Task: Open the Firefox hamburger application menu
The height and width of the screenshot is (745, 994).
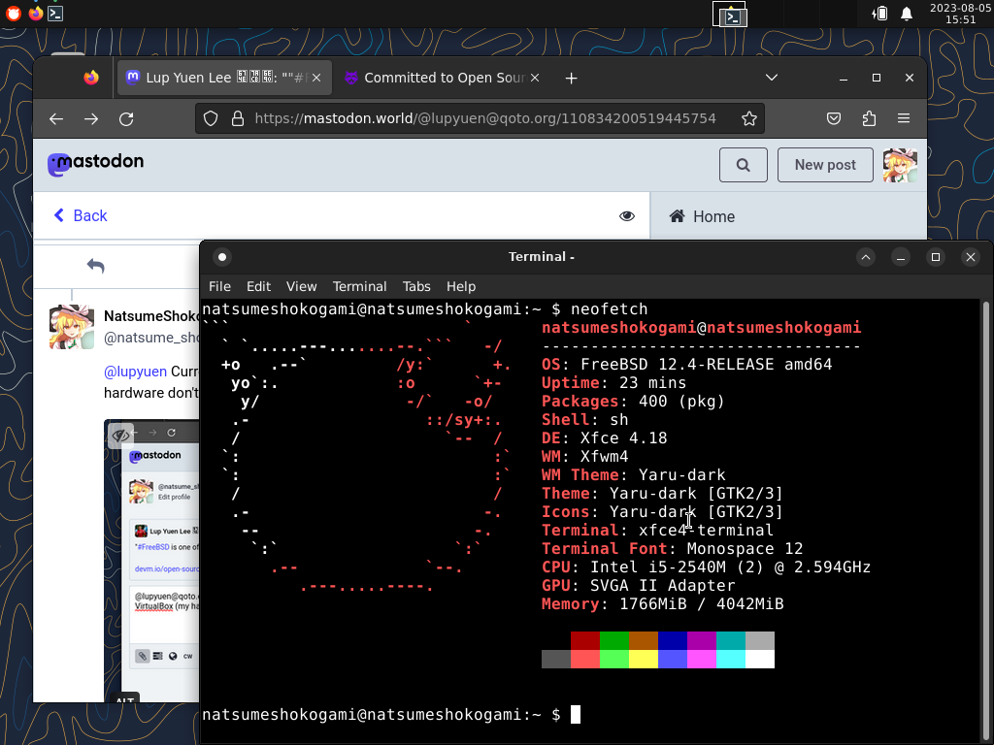Action: (904, 118)
